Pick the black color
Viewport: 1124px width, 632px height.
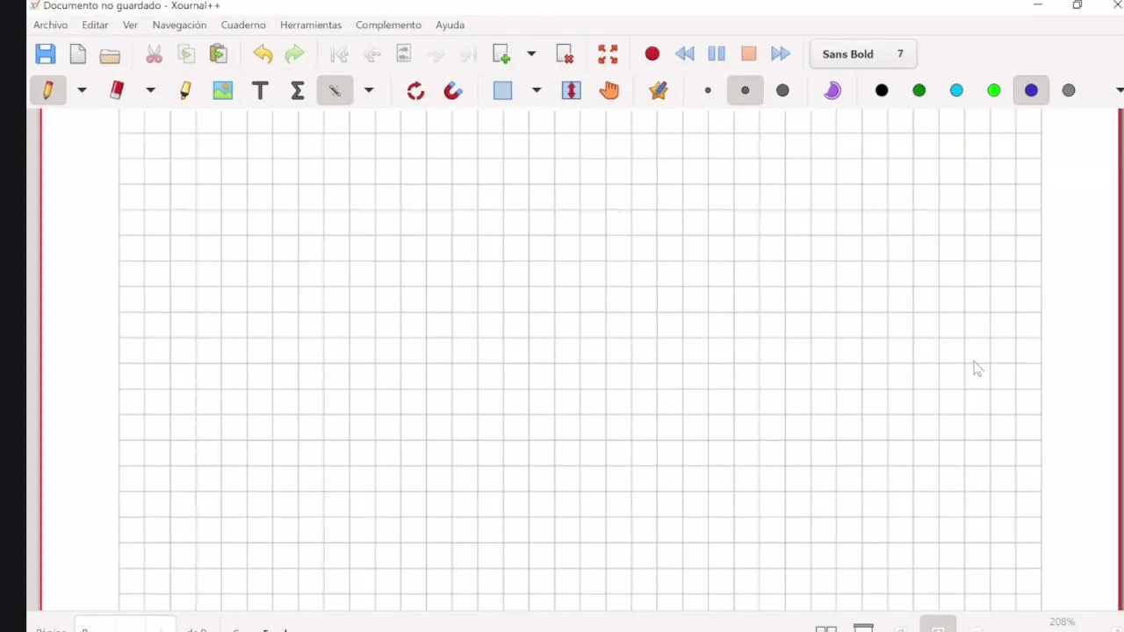[x=882, y=90]
